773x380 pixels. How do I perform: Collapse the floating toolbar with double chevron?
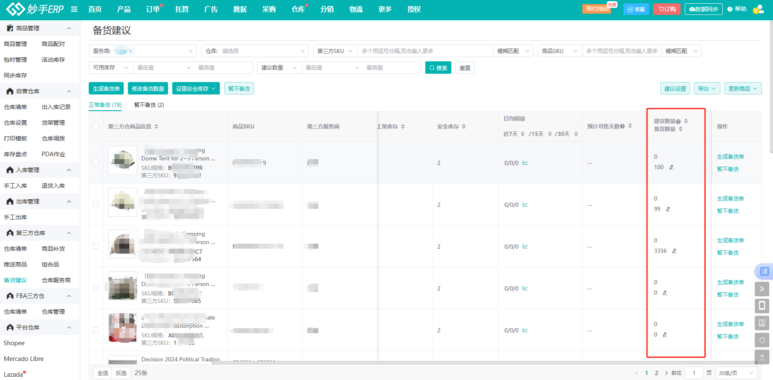pos(762,289)
